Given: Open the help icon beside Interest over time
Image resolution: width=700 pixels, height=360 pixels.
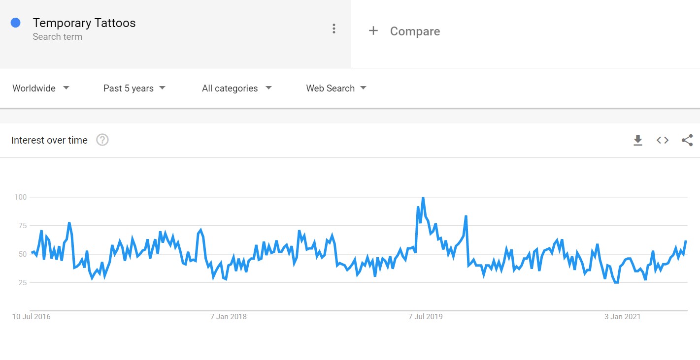Looking at the screenshot, I should [102, 140].
